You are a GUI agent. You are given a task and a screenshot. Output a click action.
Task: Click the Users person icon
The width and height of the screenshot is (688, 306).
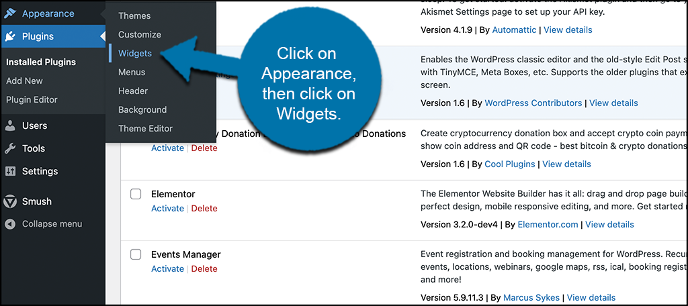click(10, 125)
